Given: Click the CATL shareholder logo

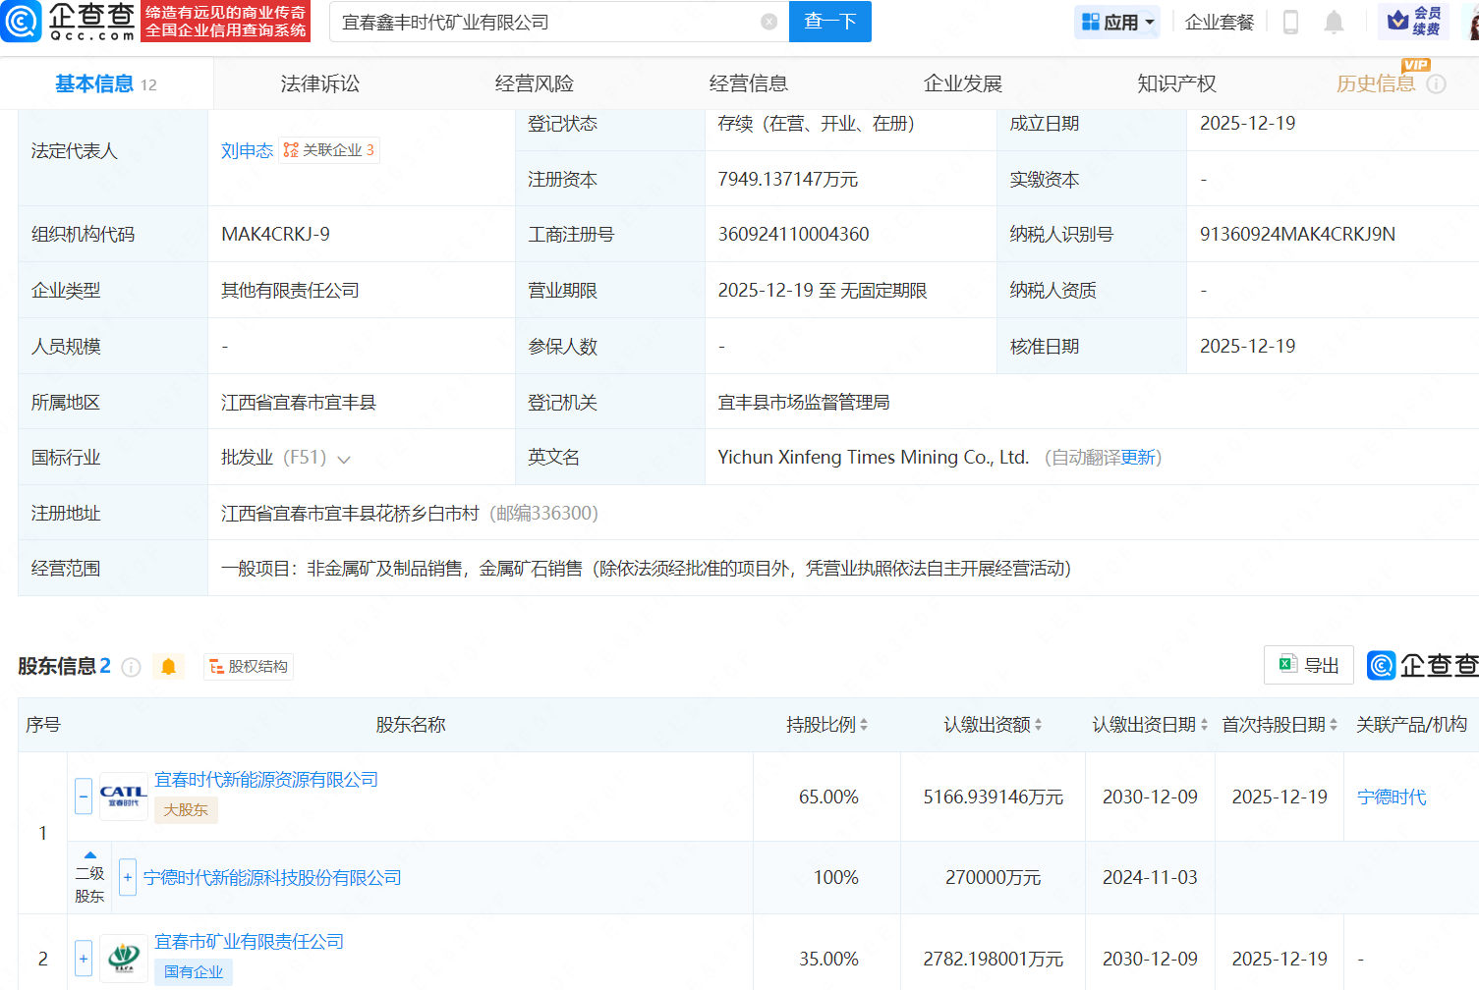Looking at the screenshot, I should click(x=123, y=796).
